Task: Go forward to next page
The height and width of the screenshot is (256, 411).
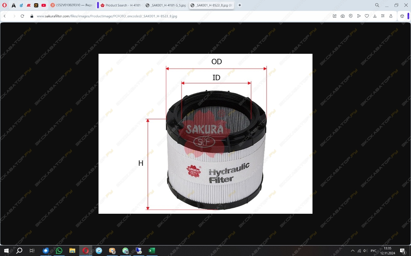Action: [14, 16]
